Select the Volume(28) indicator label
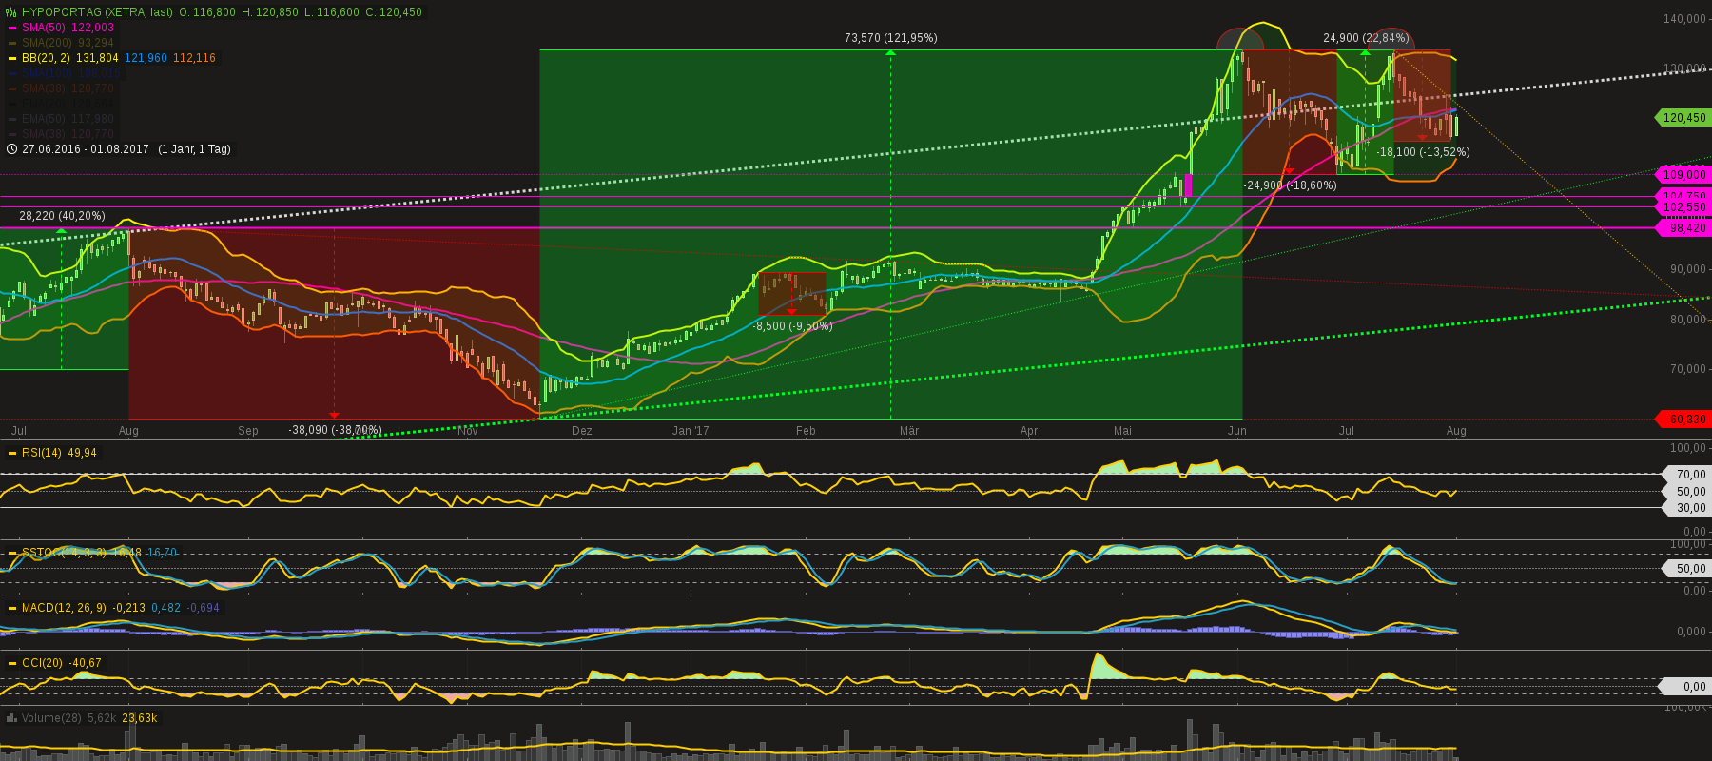 (51, 718)
